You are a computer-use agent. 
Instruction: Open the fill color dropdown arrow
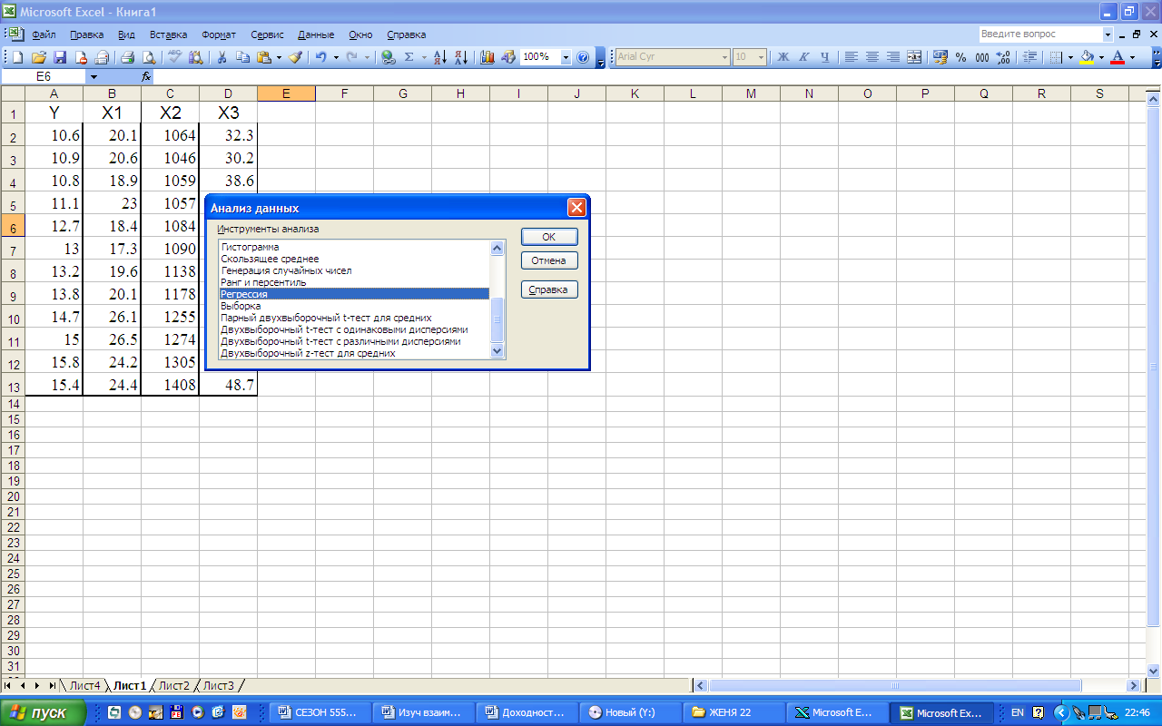(1101, 57)
